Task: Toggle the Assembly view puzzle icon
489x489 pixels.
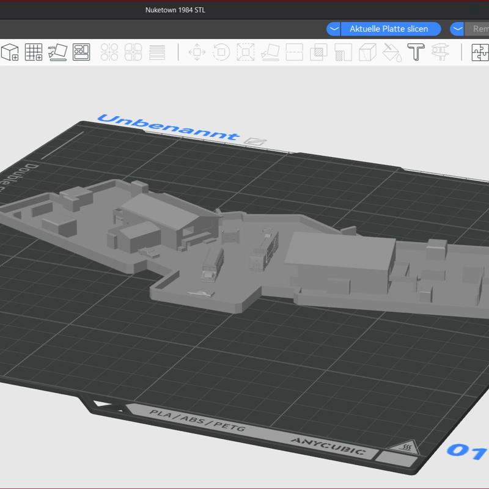Action: (480, 53)
